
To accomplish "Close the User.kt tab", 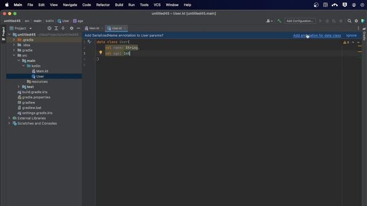I will click(x=125, y=28).
